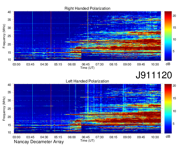179x145 pixels.
Task: Click the lower plot's Frequency (MHz) axis label
Action: [4, 109]
